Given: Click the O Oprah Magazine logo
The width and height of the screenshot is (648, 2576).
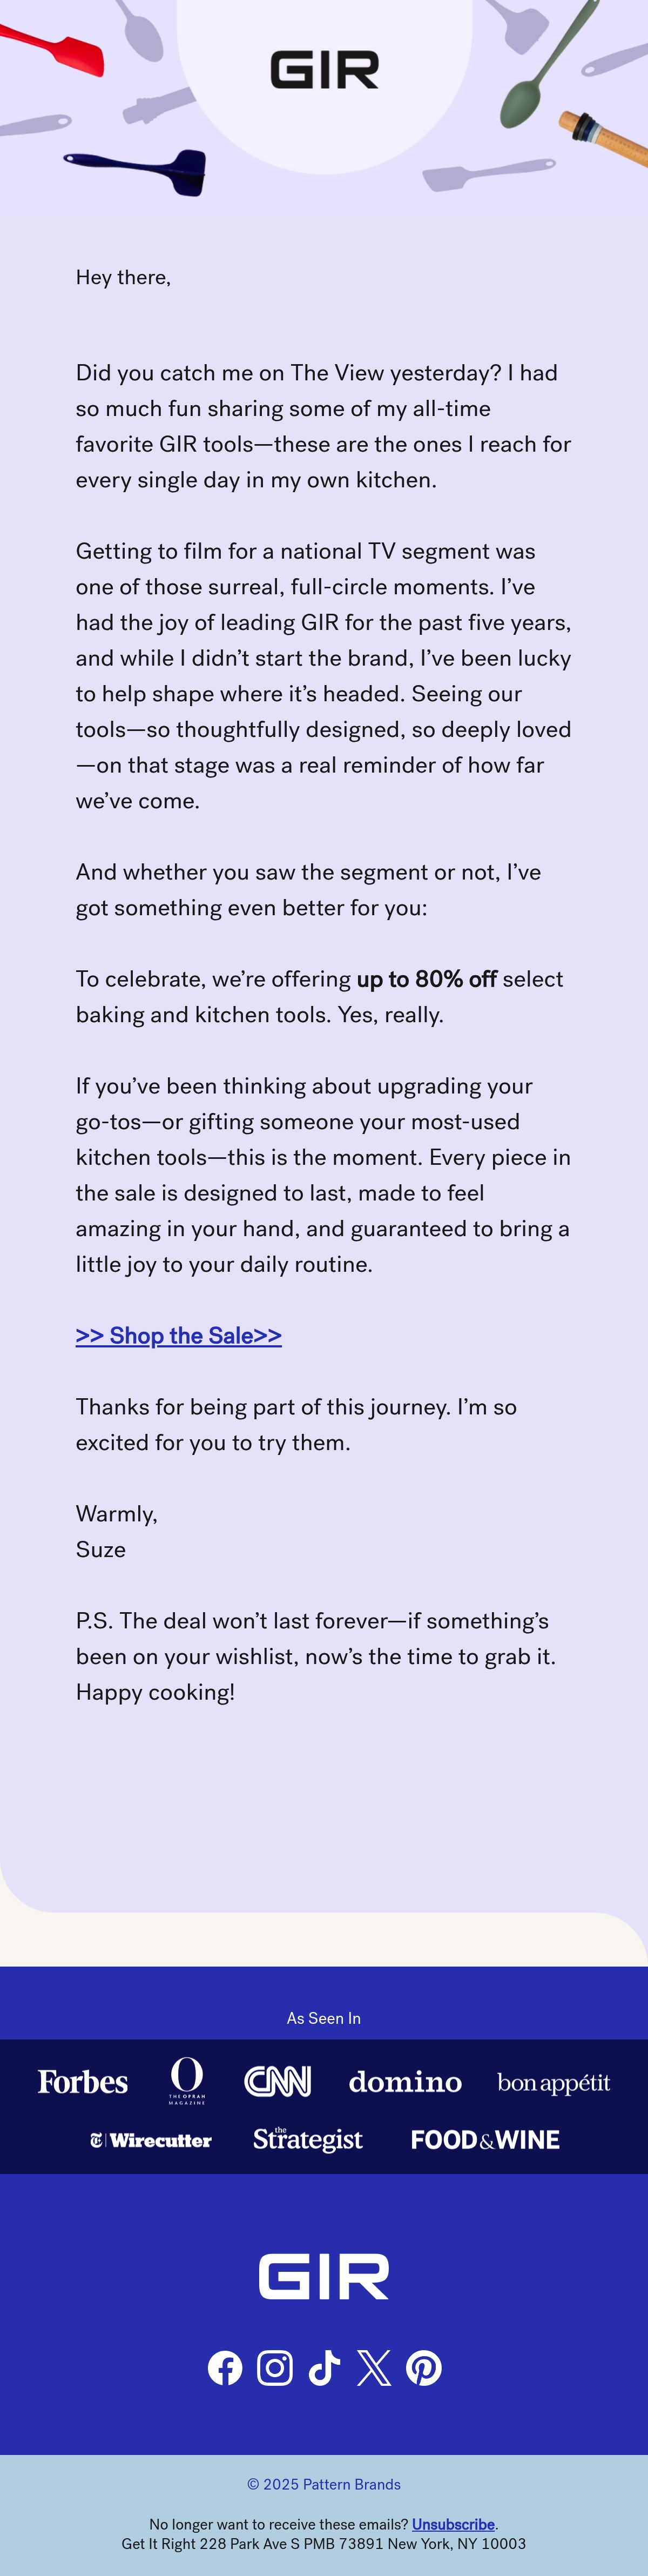Looking at the screenshot, I should click(x=187, y=2081).
